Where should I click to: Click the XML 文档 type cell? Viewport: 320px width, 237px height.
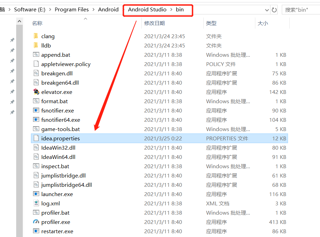(217, 204)
